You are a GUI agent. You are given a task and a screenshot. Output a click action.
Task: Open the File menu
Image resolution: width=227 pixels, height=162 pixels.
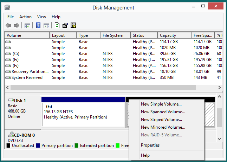click(x=11, y=17)
